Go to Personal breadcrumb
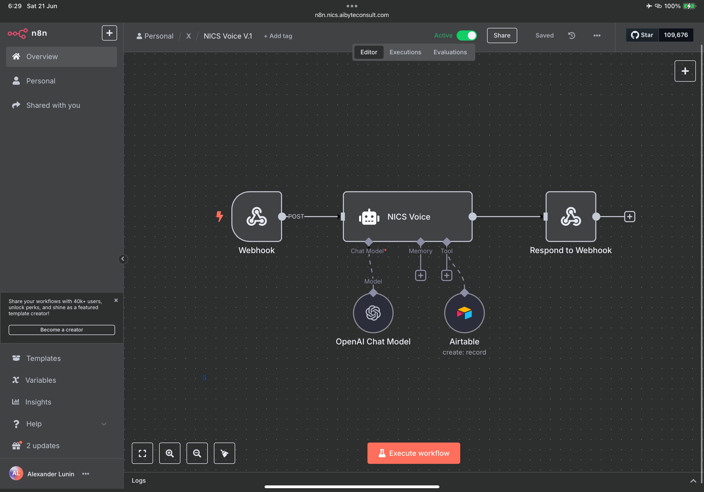 [155, 36]
